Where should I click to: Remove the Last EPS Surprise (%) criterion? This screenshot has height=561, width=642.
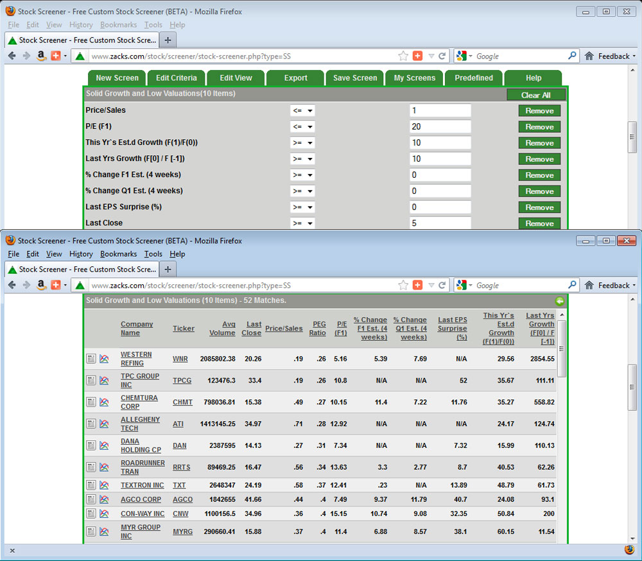pos(539,207)
